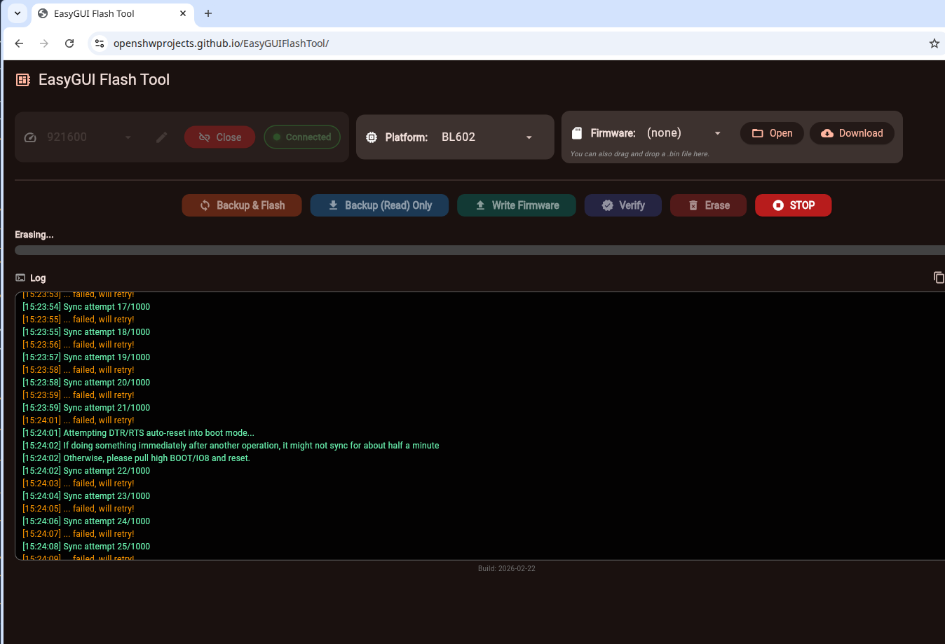Screen dimensions: 945x644
Task: Stop the current operation with STOP
Action: [x=794, y=205]
